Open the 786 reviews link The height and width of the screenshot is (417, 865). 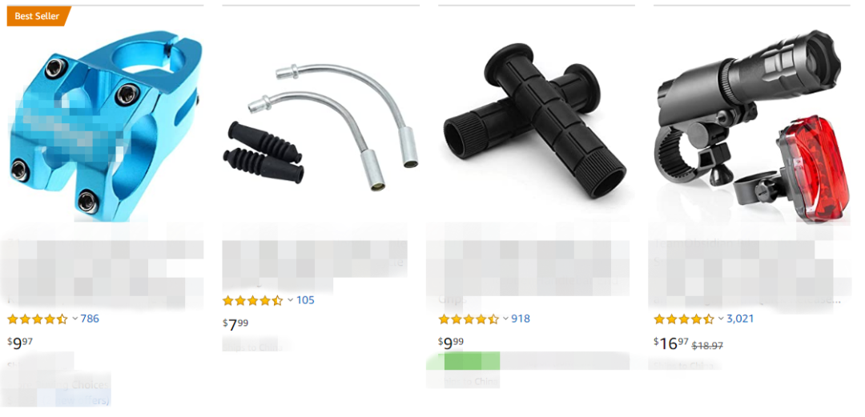pyautogui.click(x=90, y=319)
